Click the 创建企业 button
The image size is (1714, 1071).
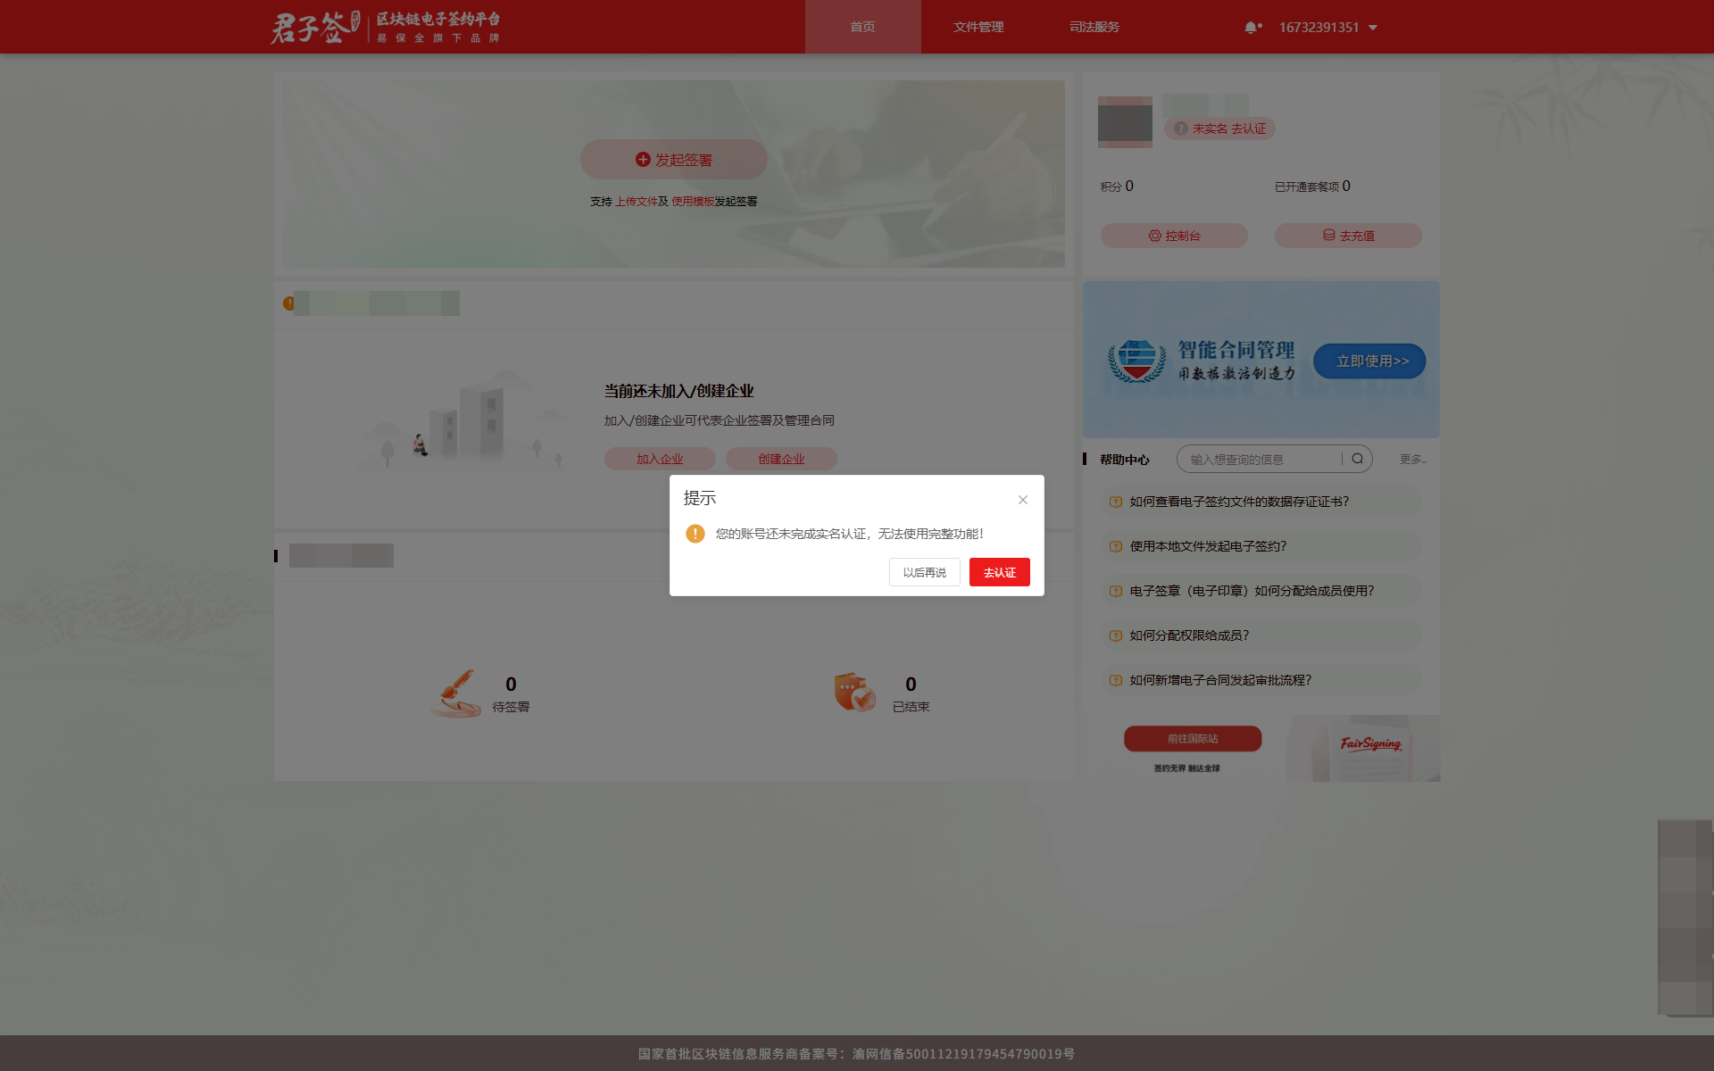tap(781, 459)
